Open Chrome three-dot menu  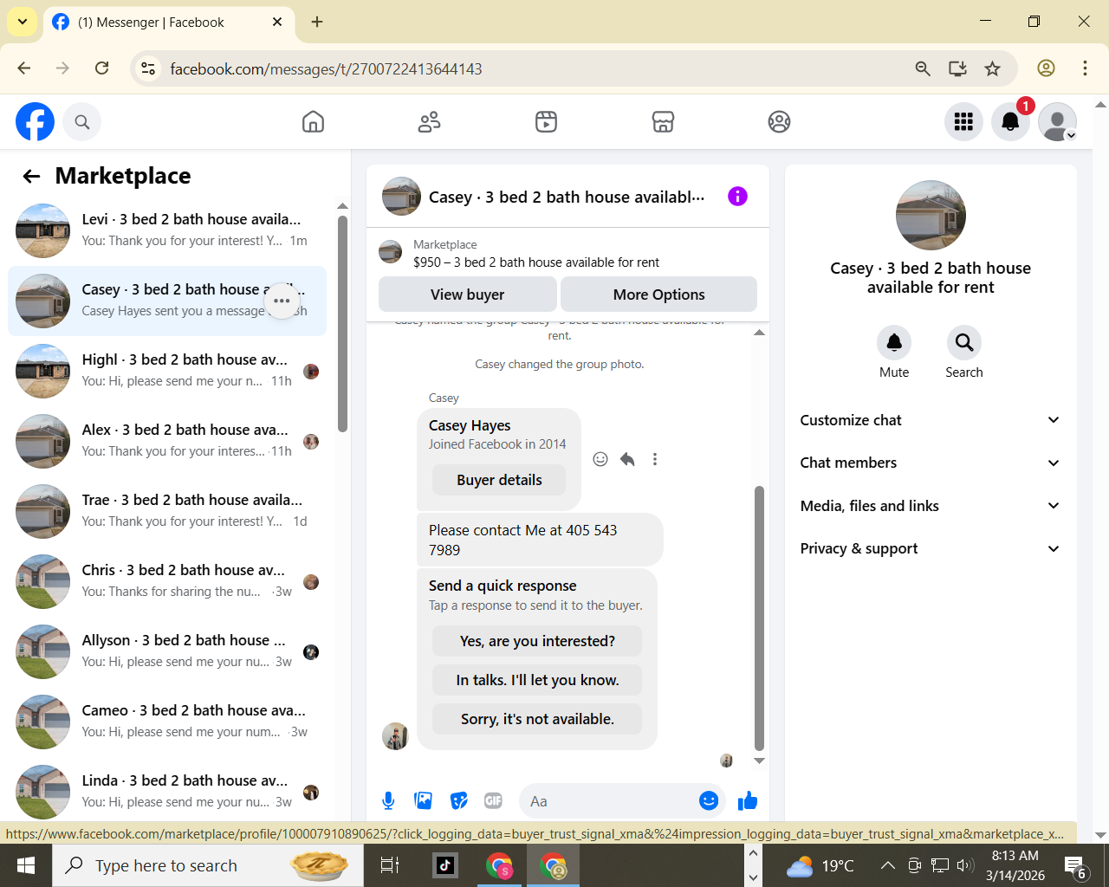click(x=1085, y=68)
